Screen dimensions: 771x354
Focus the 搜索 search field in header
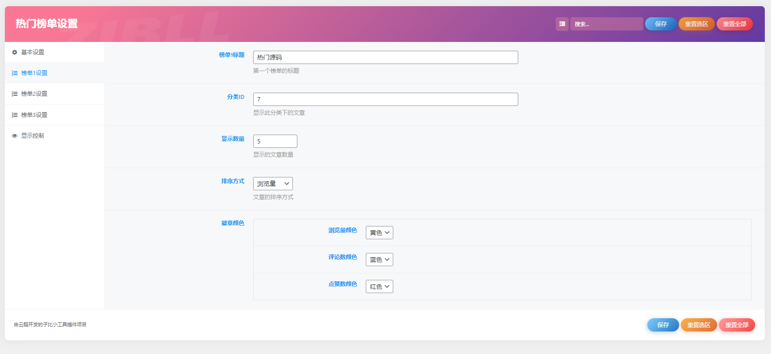tap(606, 24)
